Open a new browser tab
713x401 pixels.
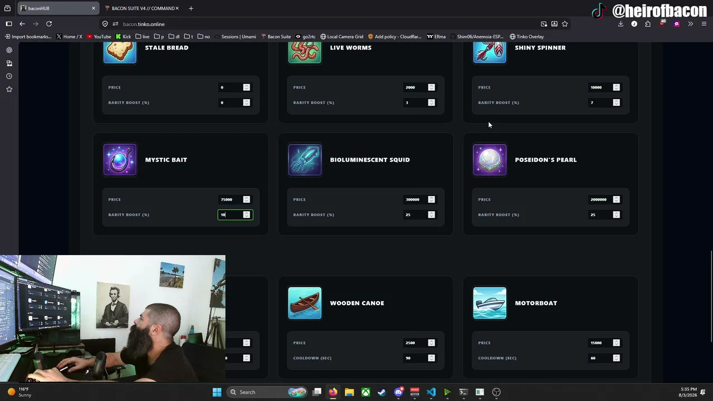(x=191, y=8)
